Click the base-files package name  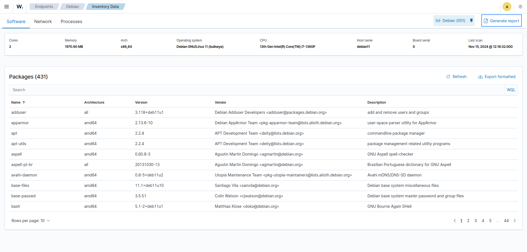pyautogui.click(x=20, y=185)
